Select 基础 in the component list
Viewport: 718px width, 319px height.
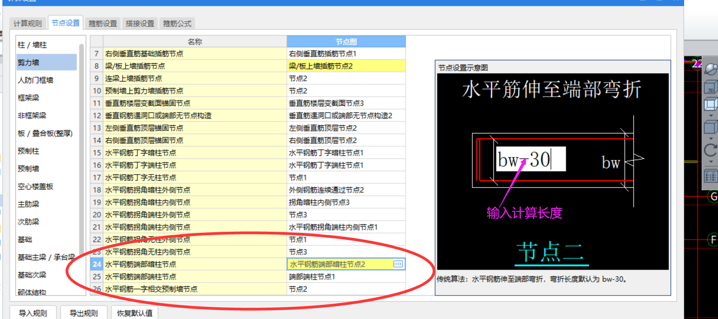tap(46, 239)
